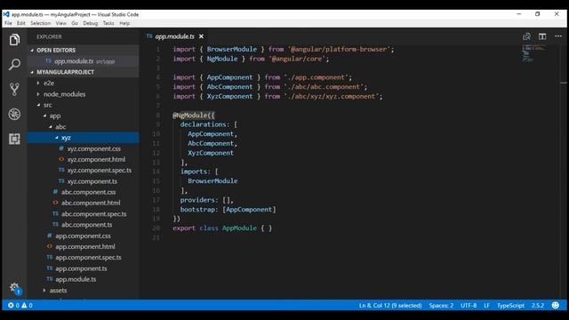Collapse the xyz folder
This screenshot has width=569, height=320.
point(84,138)
